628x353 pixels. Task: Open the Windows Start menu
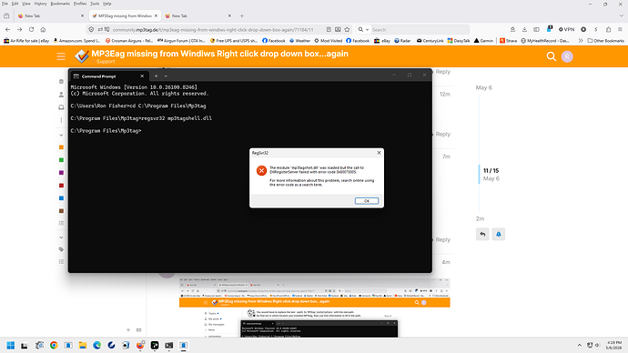tap(11, 346)
